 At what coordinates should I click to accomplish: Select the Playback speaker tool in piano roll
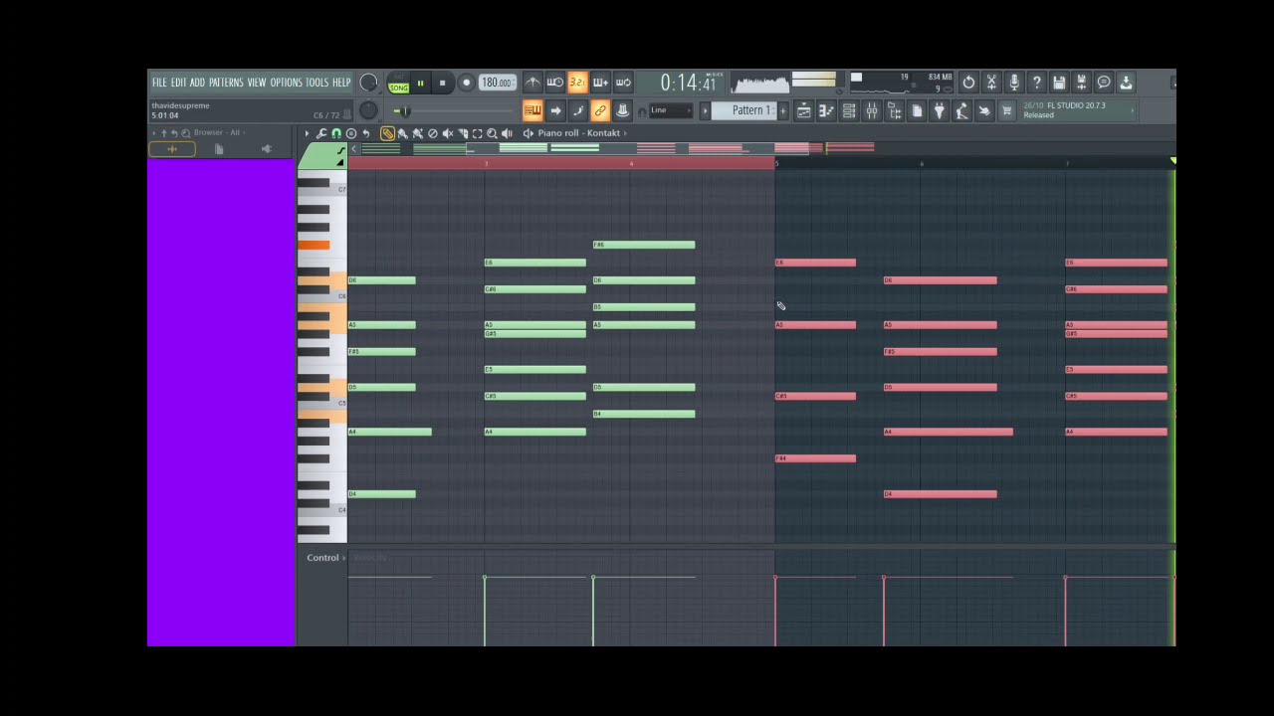[507, 133]
